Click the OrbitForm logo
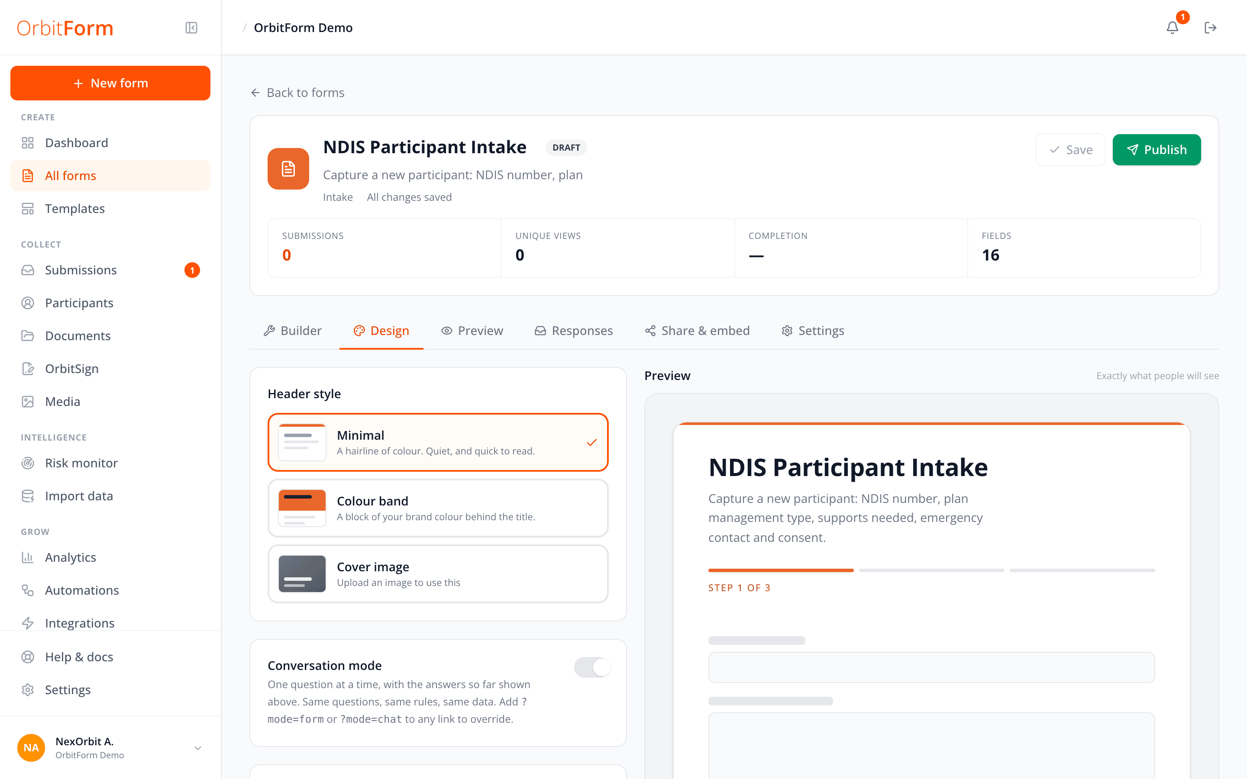This screenshot has height=779, width=1247. click(x=65, y=28)
